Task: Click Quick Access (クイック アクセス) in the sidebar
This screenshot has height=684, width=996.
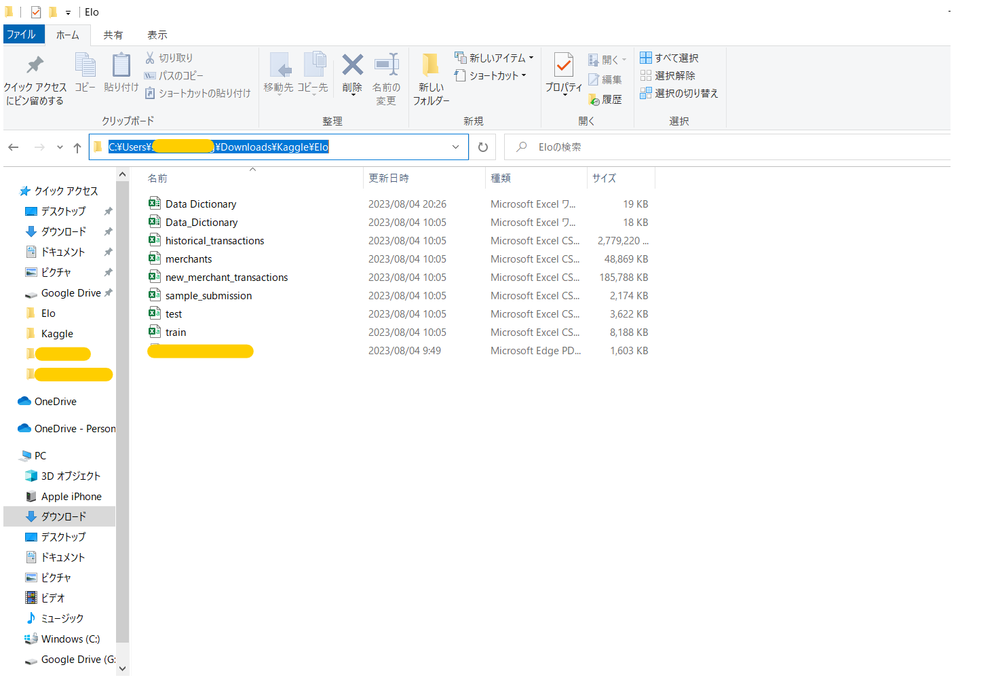Action: (66, 191)
